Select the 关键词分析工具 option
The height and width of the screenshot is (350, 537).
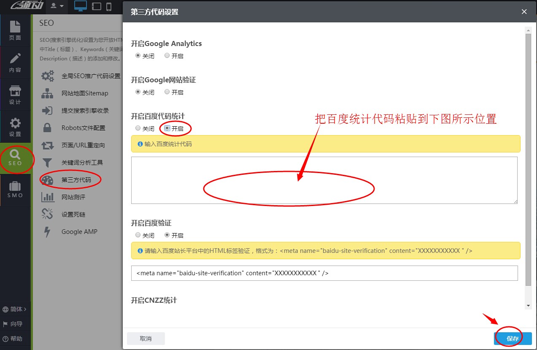point(83,162)
